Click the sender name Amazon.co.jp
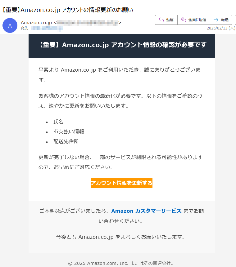The image size is (236, 267). (x=36, y=22)
